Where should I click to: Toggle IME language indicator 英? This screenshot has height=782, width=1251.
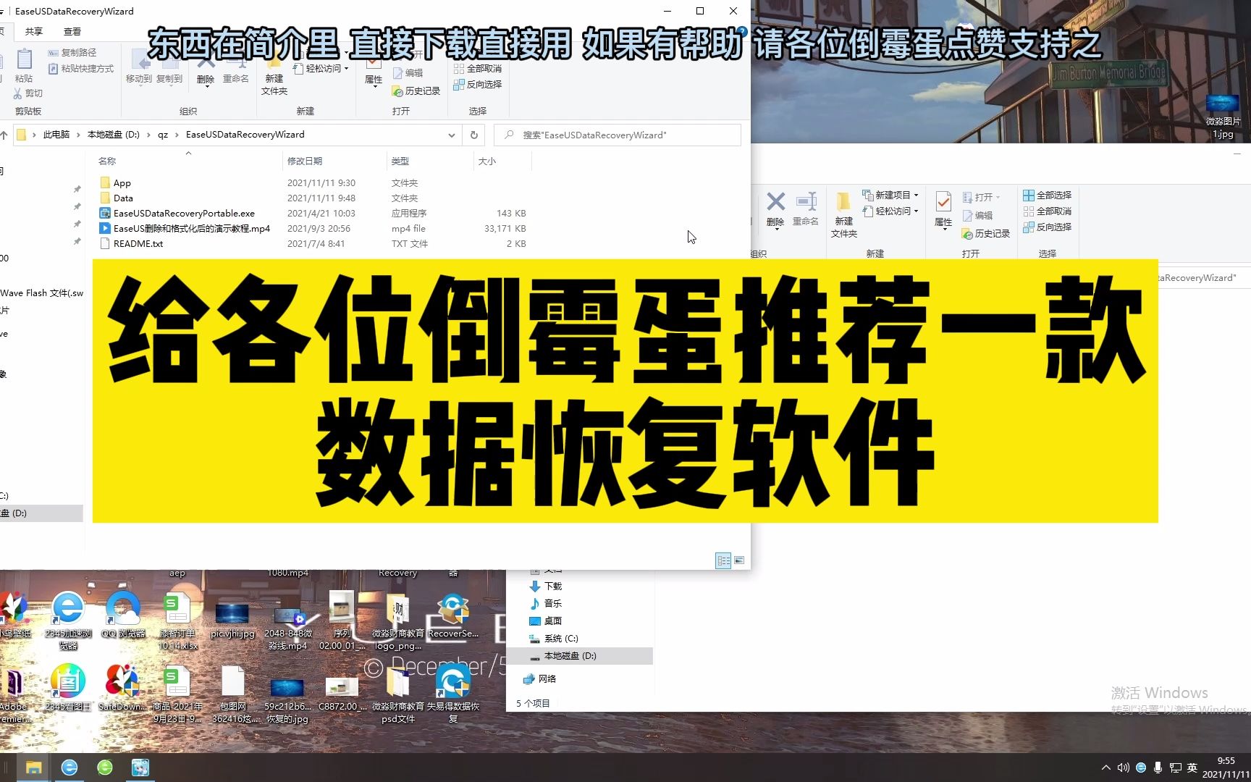point(1192,768)
